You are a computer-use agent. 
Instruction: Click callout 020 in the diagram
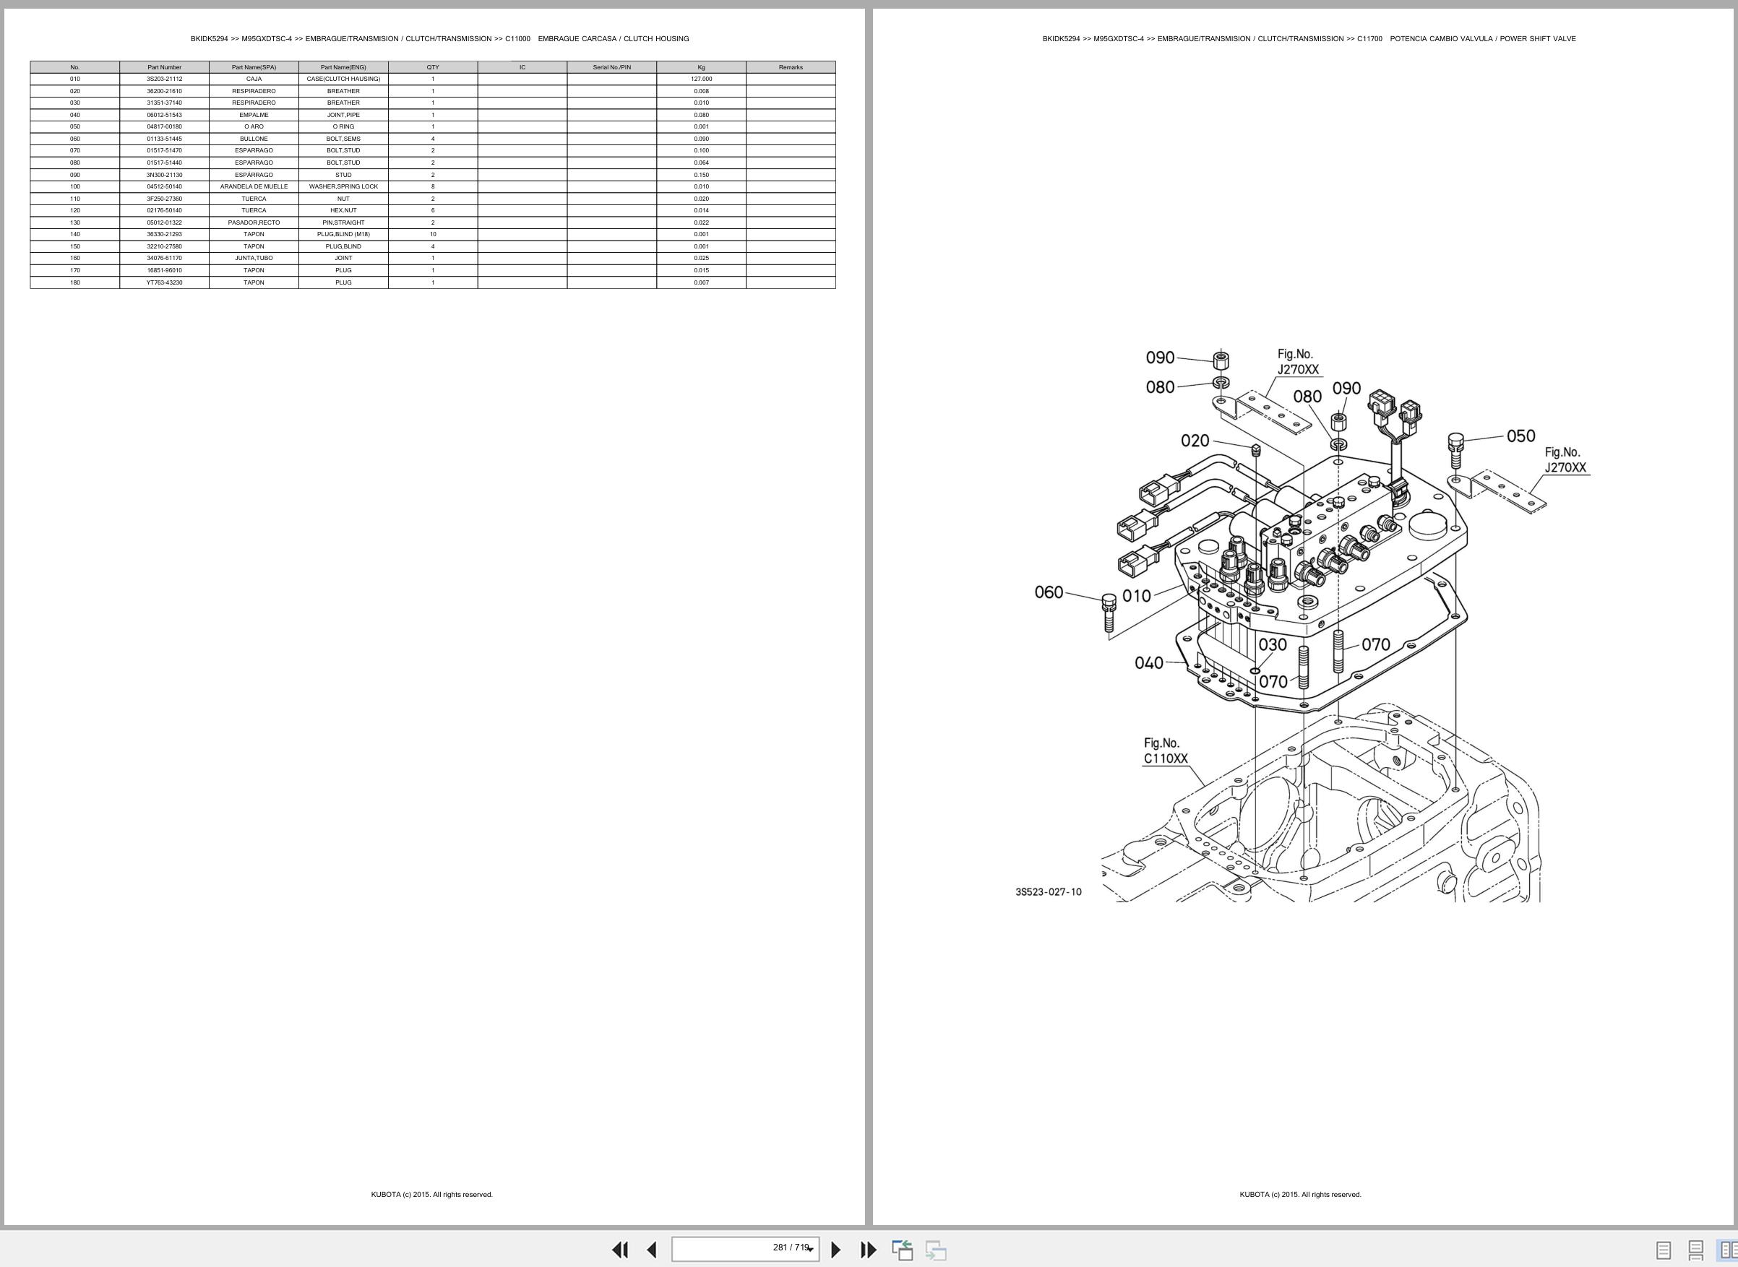[x=1195, y=441]
